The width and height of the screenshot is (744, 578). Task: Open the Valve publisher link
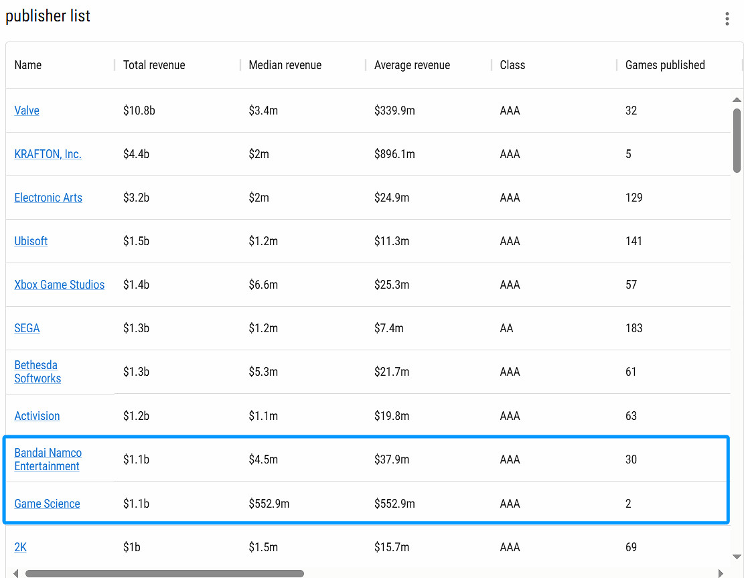[x=27, y=111]
